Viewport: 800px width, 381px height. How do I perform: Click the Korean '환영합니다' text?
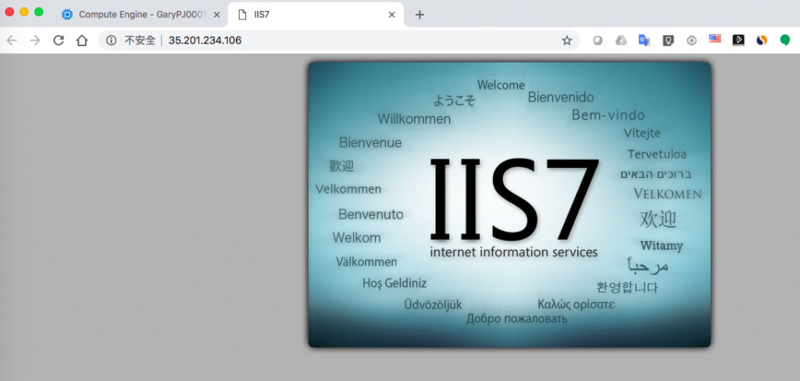[x=627, y=287]
